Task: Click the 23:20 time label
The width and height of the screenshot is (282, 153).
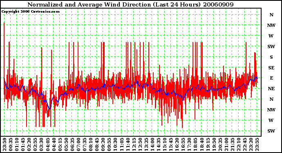Action: coord(251,144)
